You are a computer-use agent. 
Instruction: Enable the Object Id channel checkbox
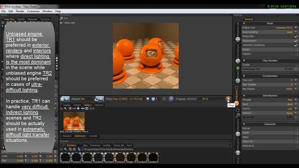(296, 141)
